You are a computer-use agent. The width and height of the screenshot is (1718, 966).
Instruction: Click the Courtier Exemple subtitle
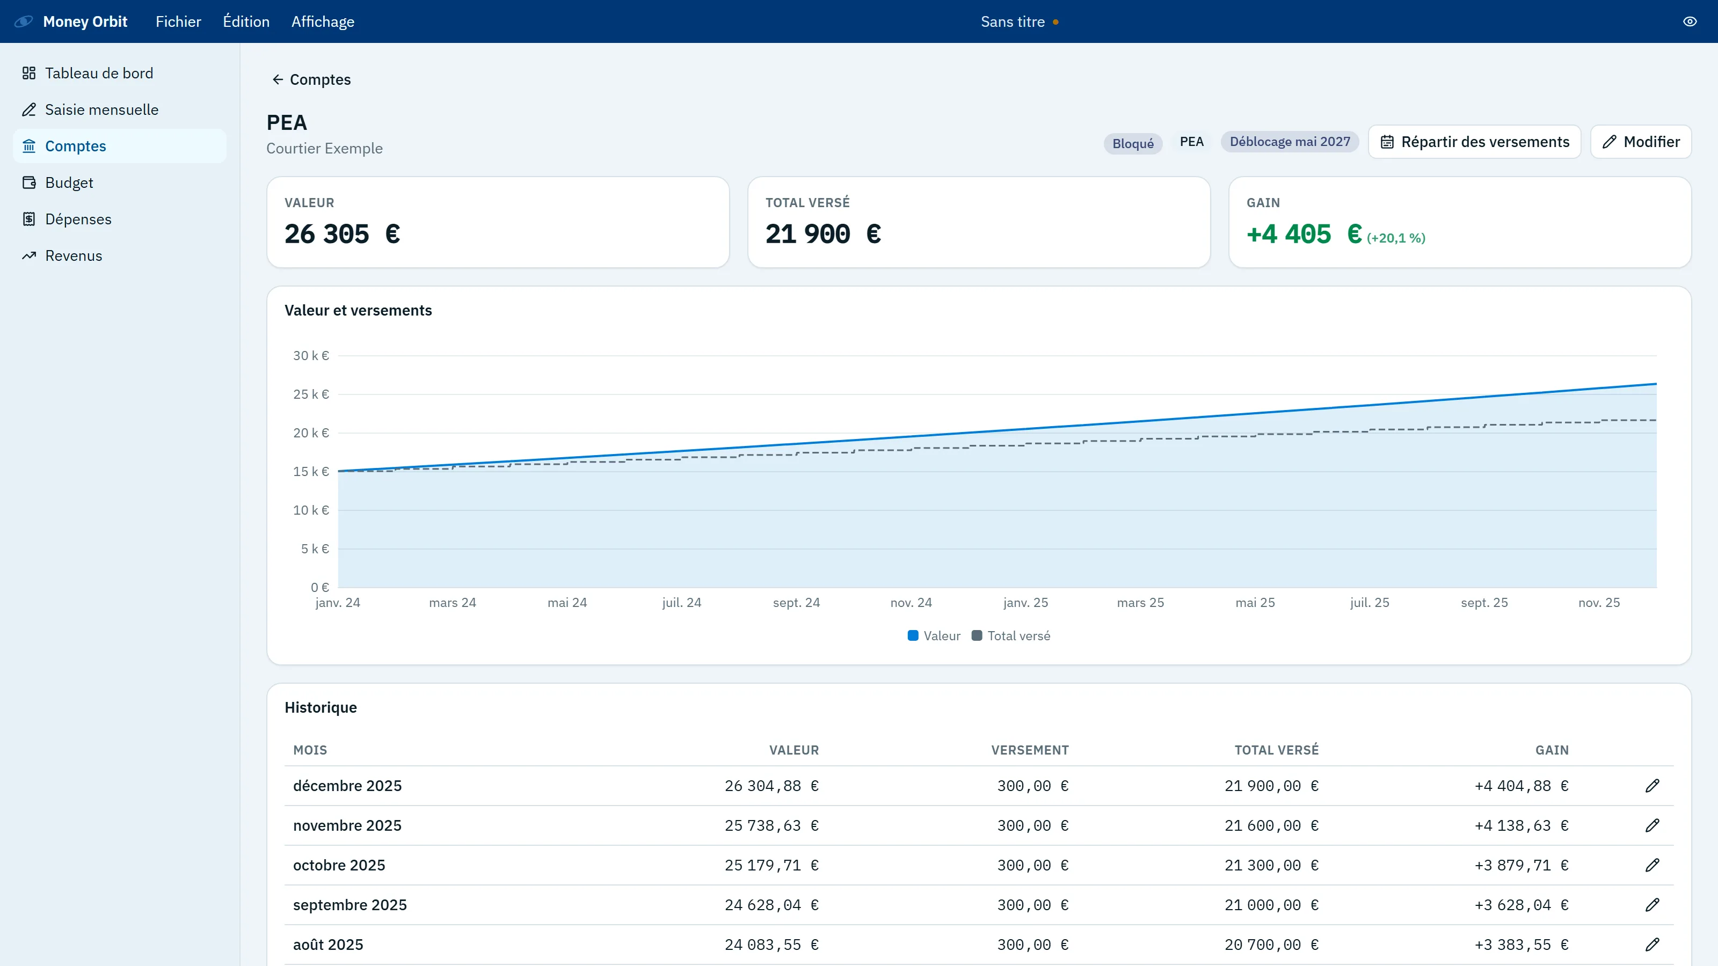[324, 148]
